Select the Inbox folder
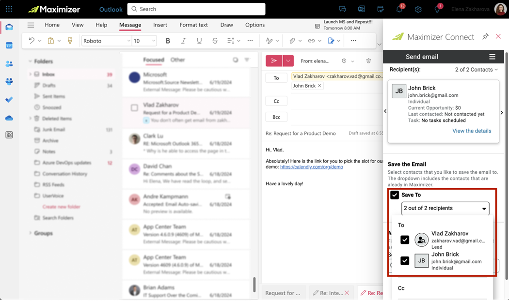The image size is (509, 301). pyautogui.click(x=70, y=74)
